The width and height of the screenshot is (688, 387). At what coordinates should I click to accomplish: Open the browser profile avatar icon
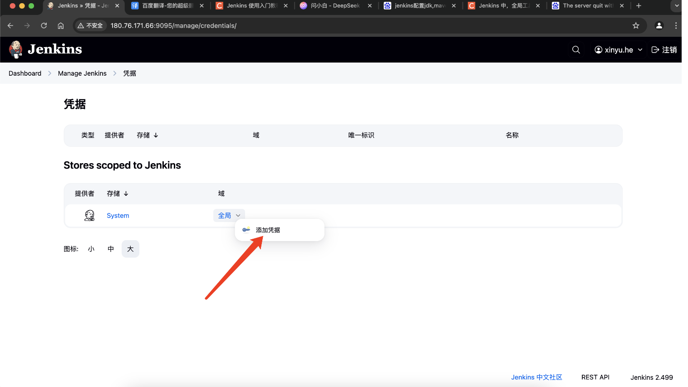tap(659, 25)
